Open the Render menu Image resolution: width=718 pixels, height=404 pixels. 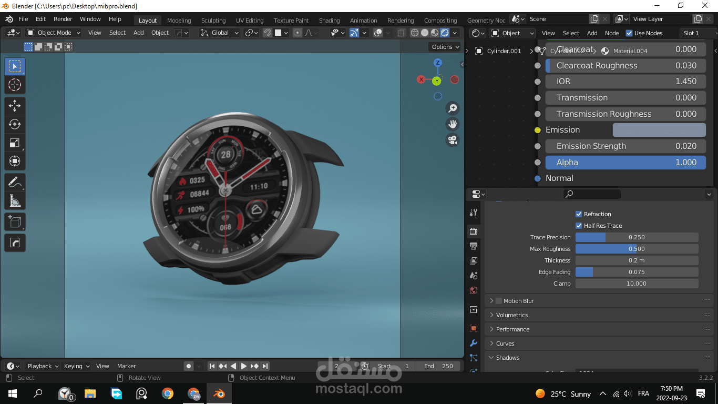(x=63, y=19)
